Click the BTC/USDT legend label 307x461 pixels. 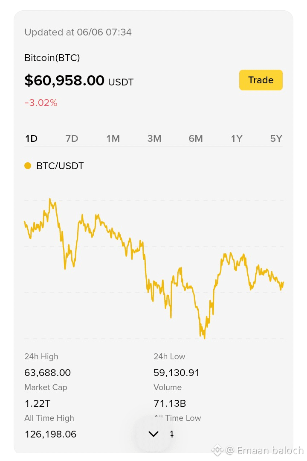[60, 166]
